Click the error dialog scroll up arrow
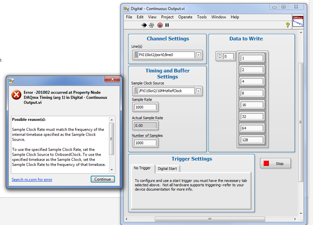This screenshot has width=313, height=225. click(112, 120)
